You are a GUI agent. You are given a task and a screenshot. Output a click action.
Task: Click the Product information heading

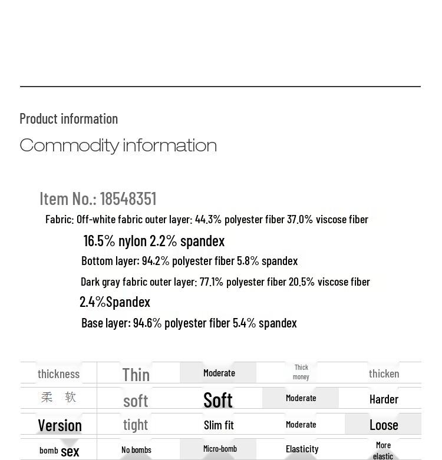click(x=69, y=118)
